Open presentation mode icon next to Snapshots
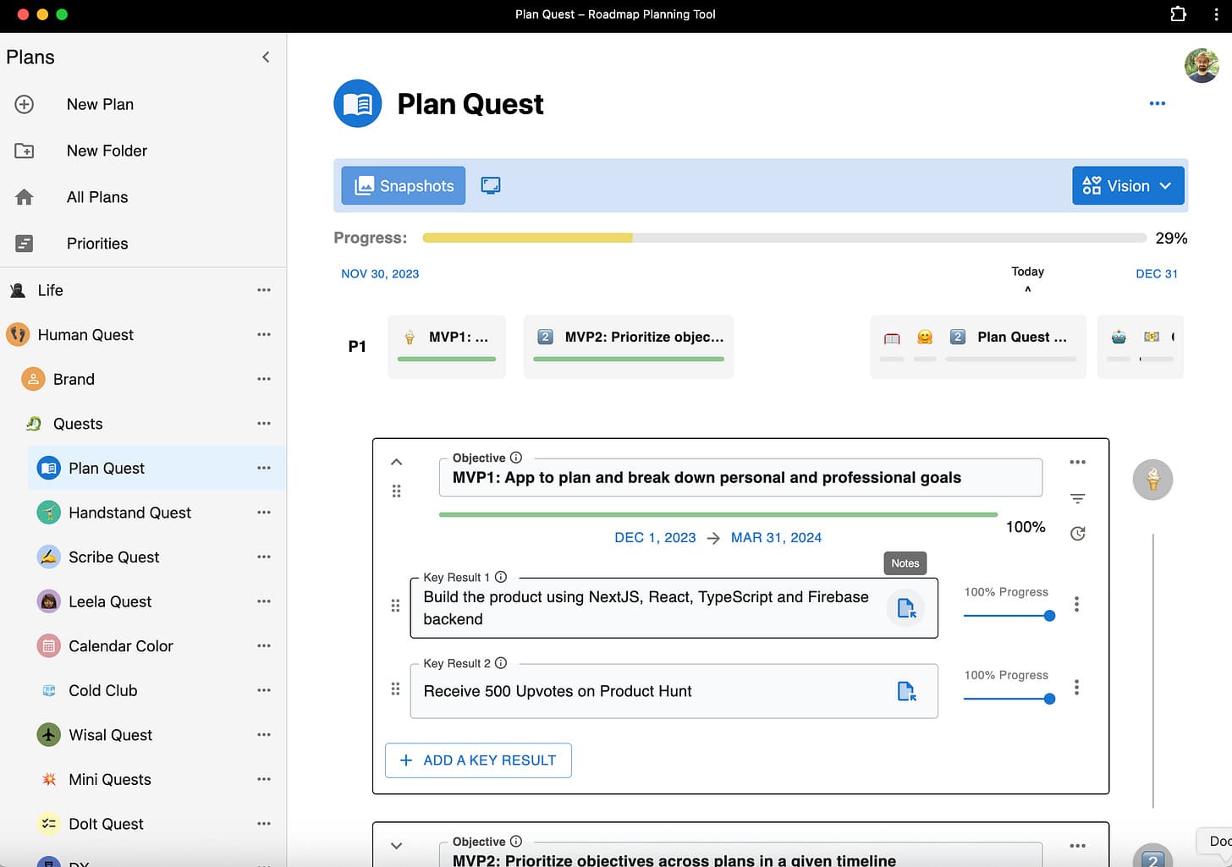Image resolution: width=1232 pixels, height=867 pixels. click(491, 185)
